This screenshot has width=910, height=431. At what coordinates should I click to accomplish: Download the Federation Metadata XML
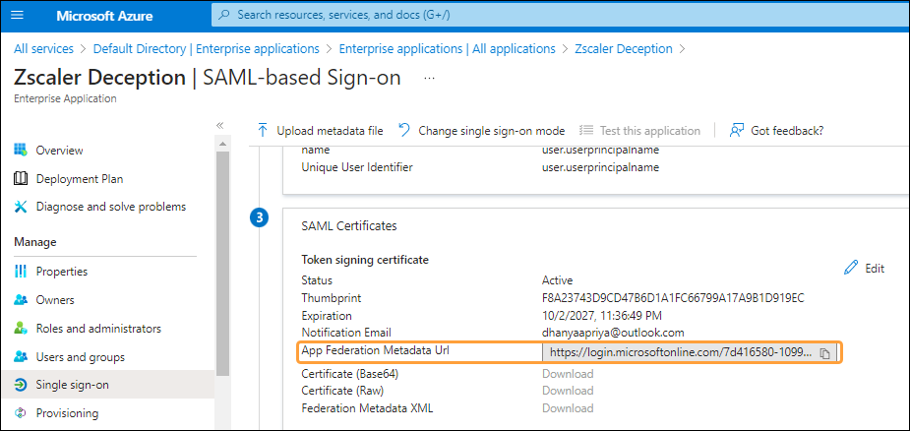(568, 408)
